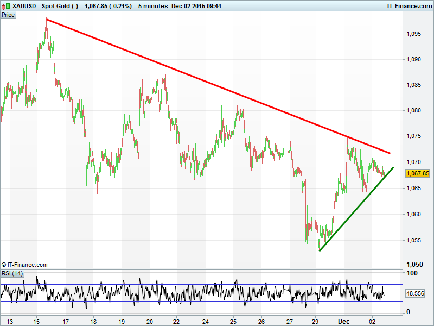Click the Price panel label
434x326 pixels.
8,15
